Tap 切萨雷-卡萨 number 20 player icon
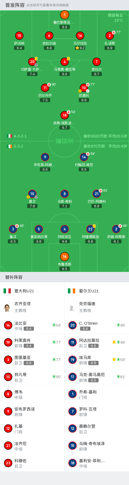This screenshot has width=129, height=485. (32, 62)
